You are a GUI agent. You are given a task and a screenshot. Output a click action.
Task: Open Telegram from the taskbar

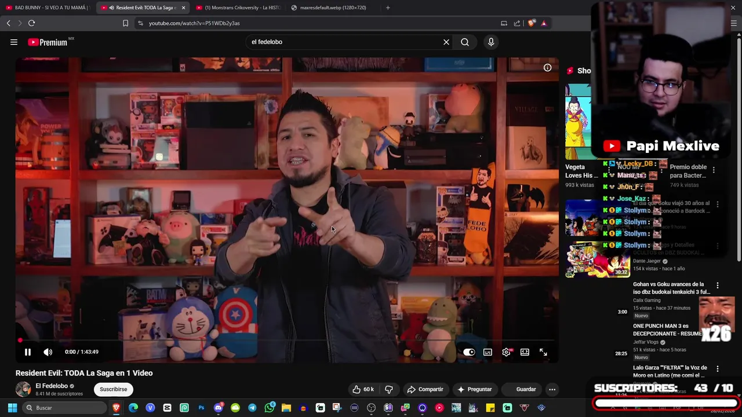pos(252,408)
